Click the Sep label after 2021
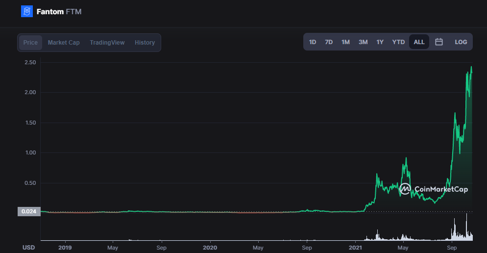Viewport: 487px width, 253px height. click(452, 248)
